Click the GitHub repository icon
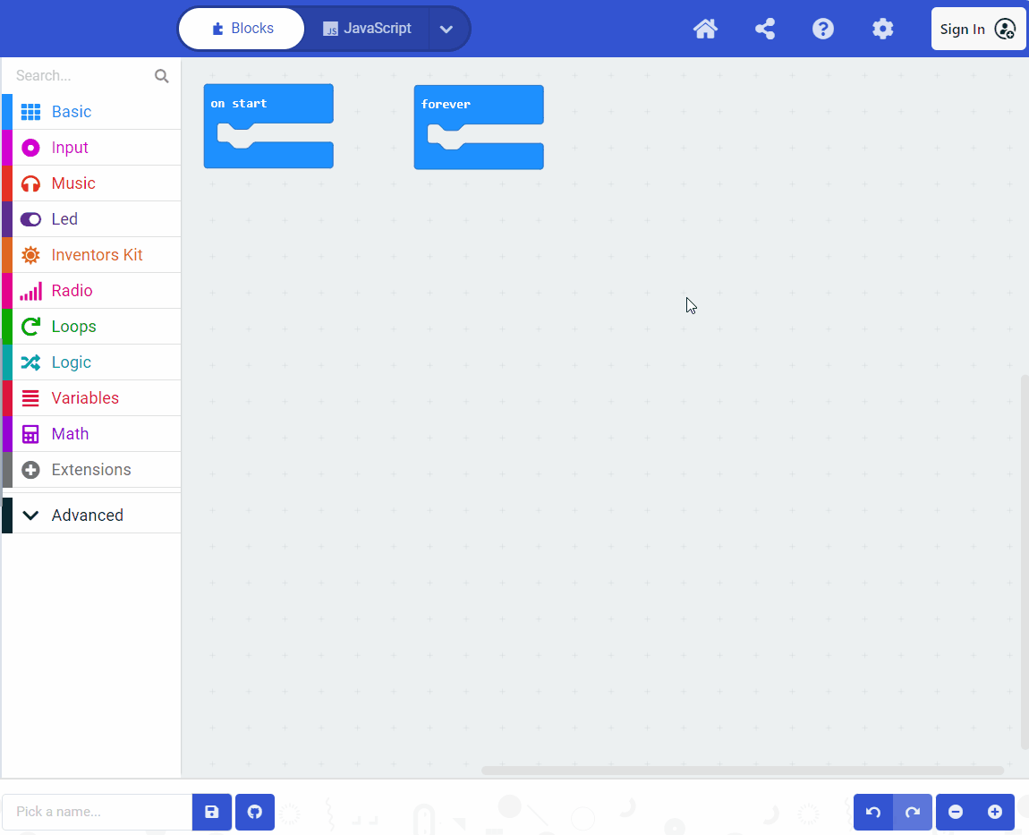Viewport: 1029px width, 835px height. 255,812
